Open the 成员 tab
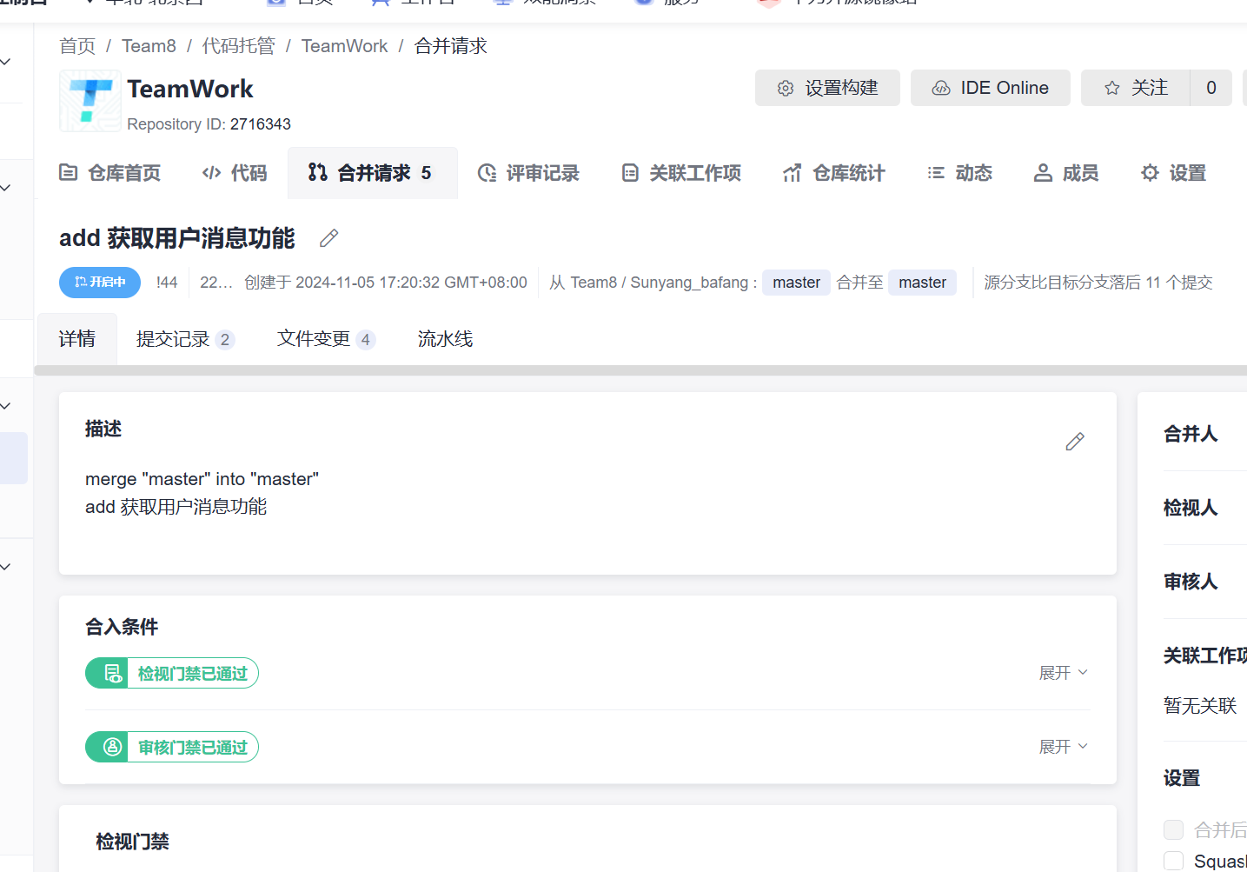 point(1066,173)
